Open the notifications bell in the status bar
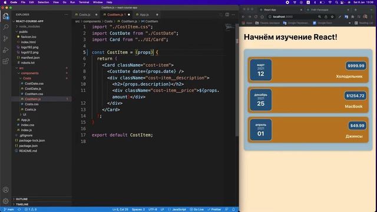The width and height of the screenshot is (377, 212). click(233, 210)
